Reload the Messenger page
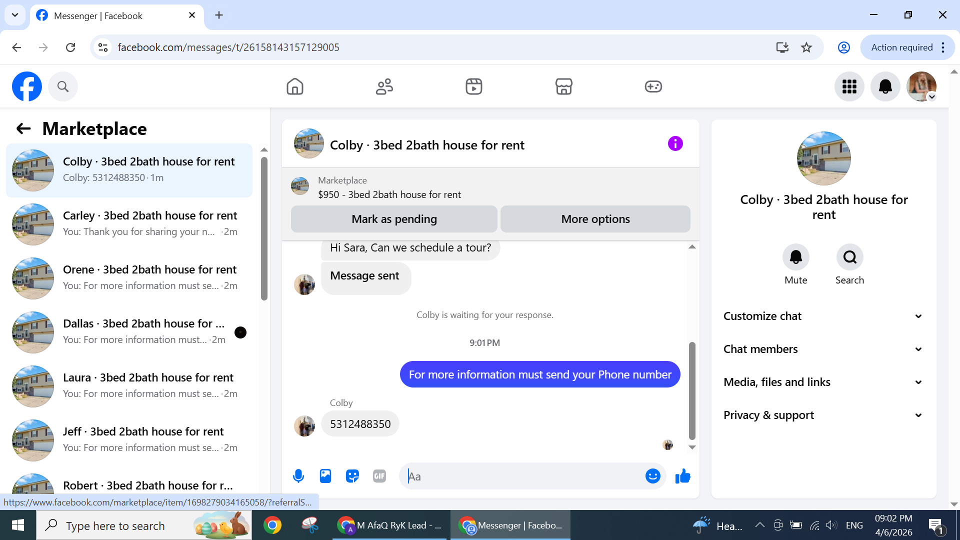This screenshot has width=960, height=540. pos(70,47)
